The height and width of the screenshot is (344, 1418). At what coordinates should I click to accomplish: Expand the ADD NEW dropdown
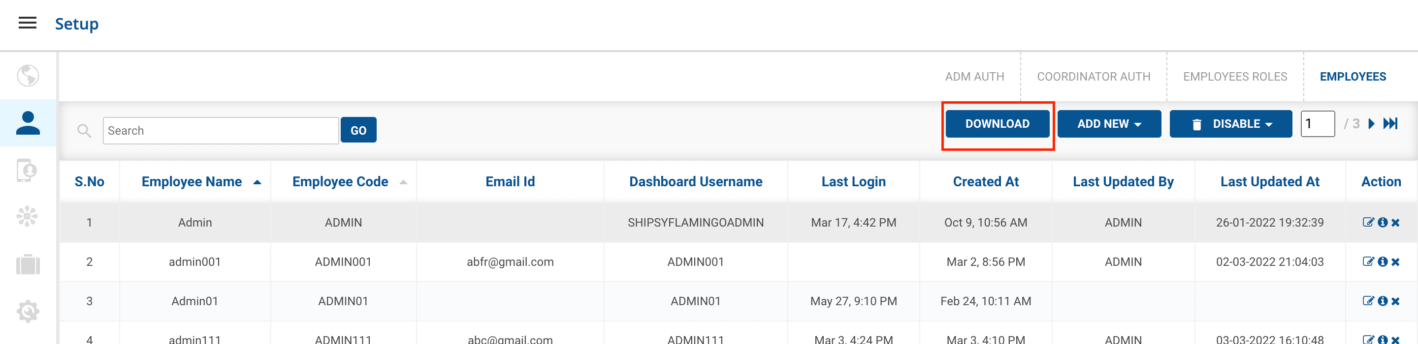[1109, 124]
